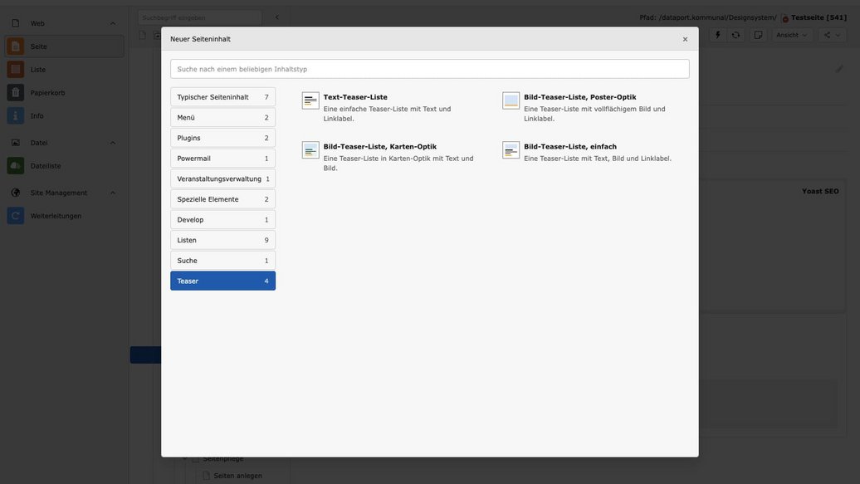
Task: Switch to the Listen category tab
Action: (222, 240)
